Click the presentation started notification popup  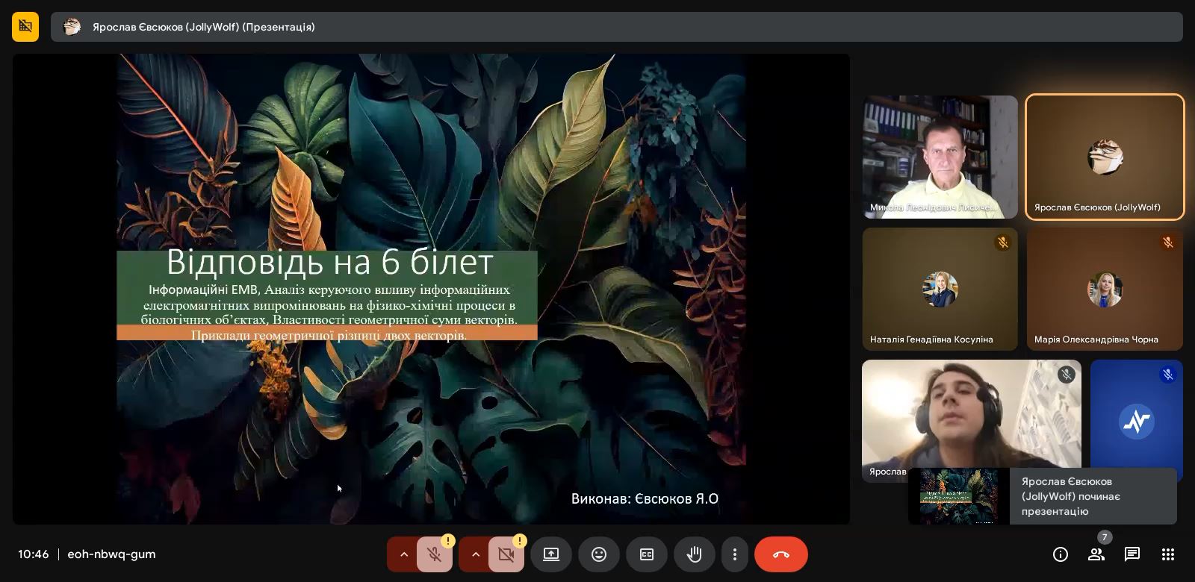coord(1042,496)
